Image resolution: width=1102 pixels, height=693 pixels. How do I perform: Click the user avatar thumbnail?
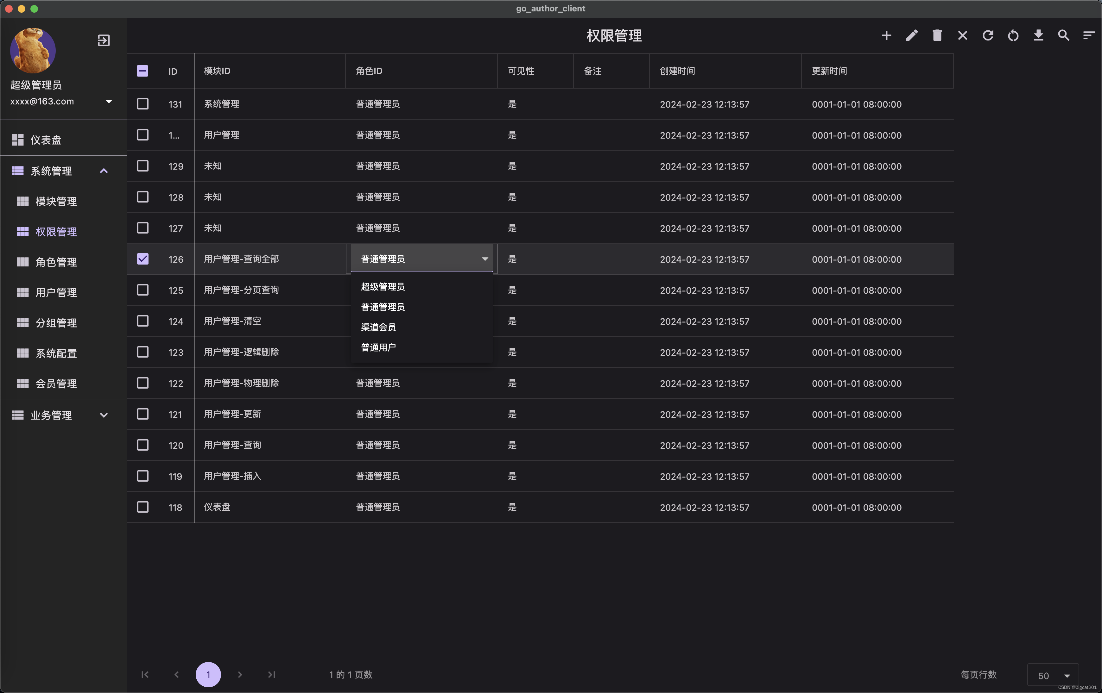click(33, 50)
